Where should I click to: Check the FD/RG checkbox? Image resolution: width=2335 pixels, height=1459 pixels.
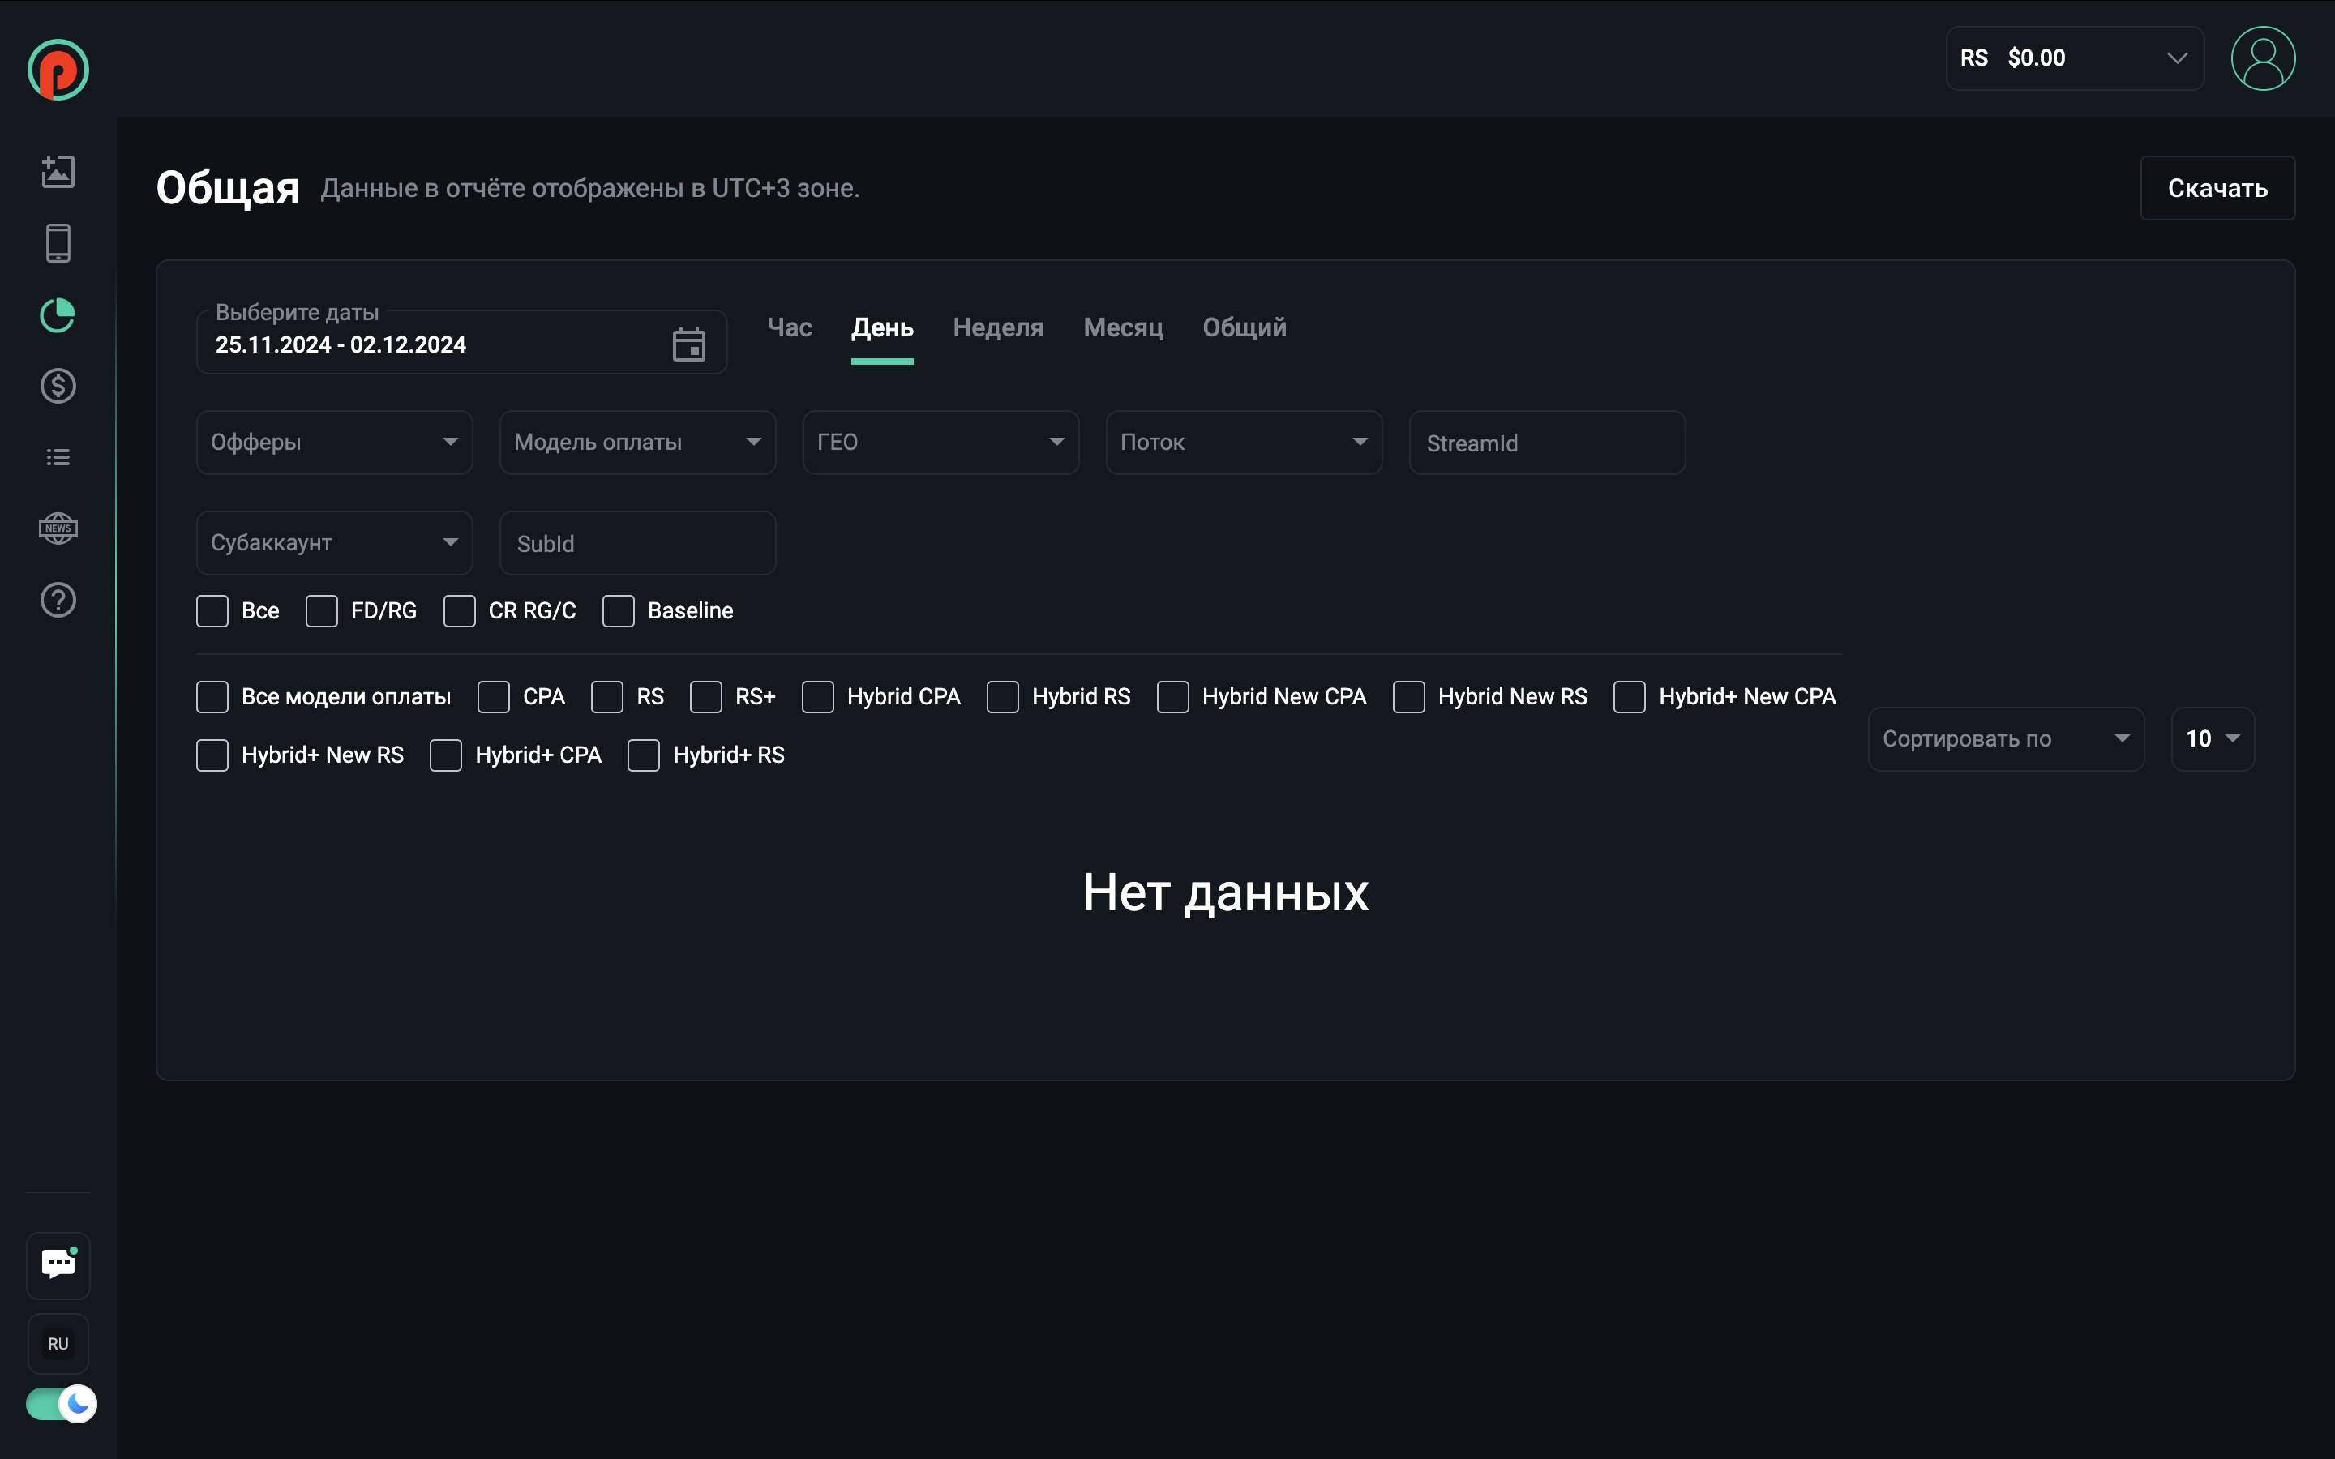(x=321, y=611)
